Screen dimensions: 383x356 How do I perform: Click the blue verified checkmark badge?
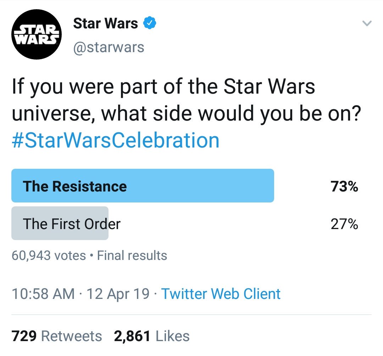tap(150, 24)
